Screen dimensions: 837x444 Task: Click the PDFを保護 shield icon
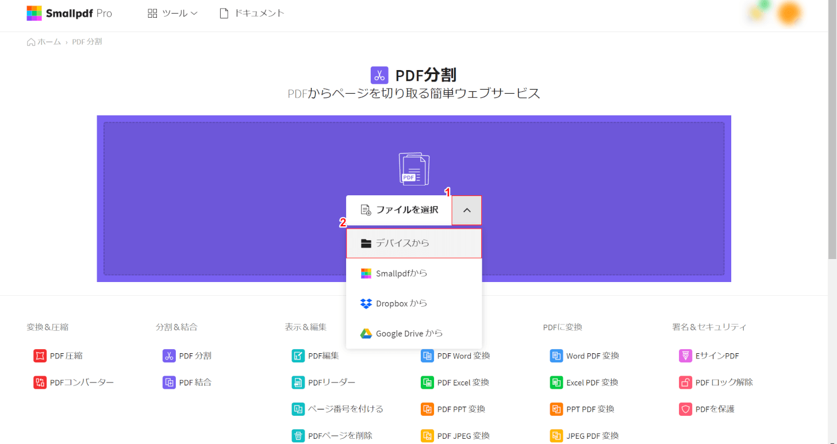685,409
